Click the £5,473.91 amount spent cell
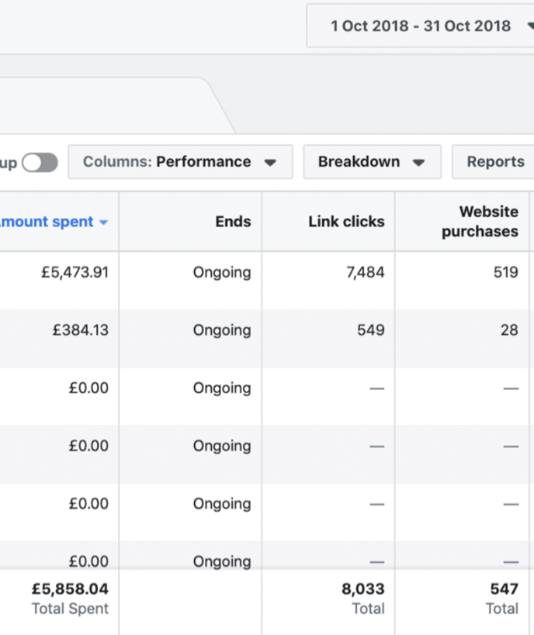Viewport: 534px width, 635px height. 75,273
